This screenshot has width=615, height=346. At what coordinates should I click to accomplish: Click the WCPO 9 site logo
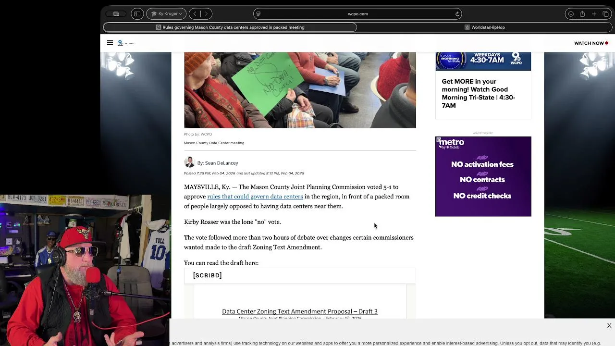tap(126, 43)
